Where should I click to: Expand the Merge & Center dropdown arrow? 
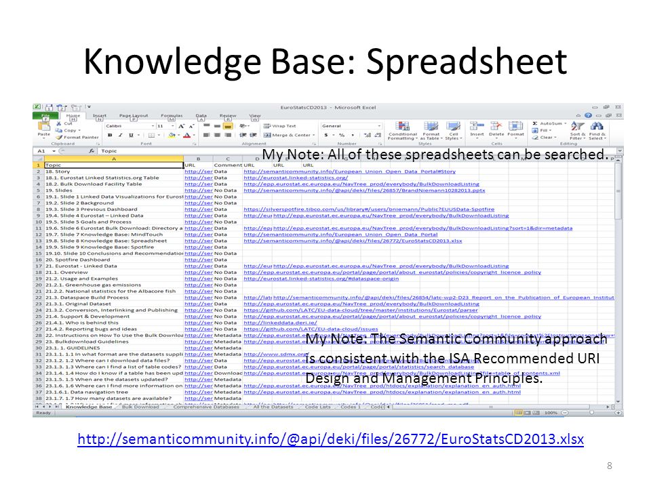coord(313,135)
